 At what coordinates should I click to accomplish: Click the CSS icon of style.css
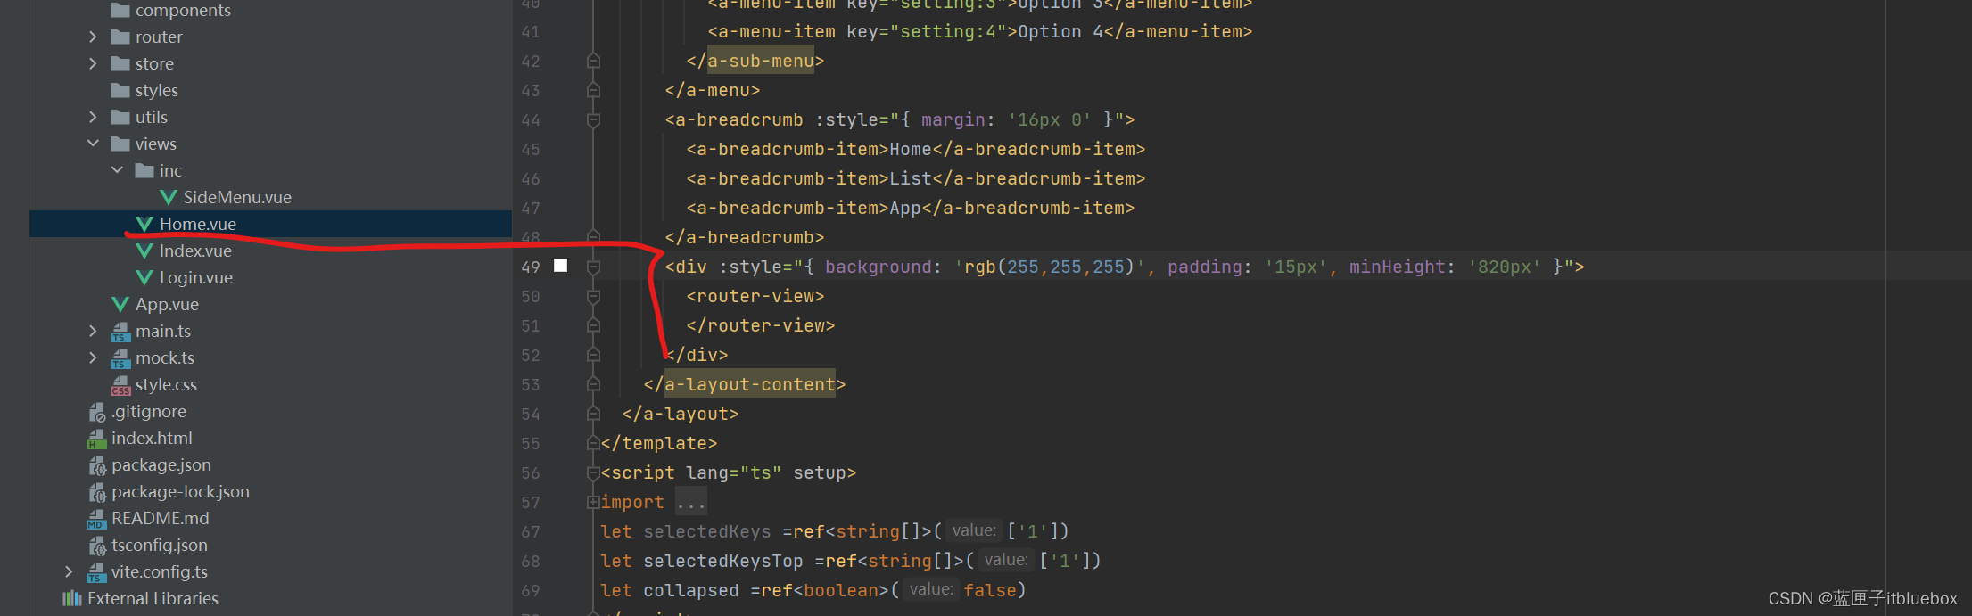click(120, 385)
